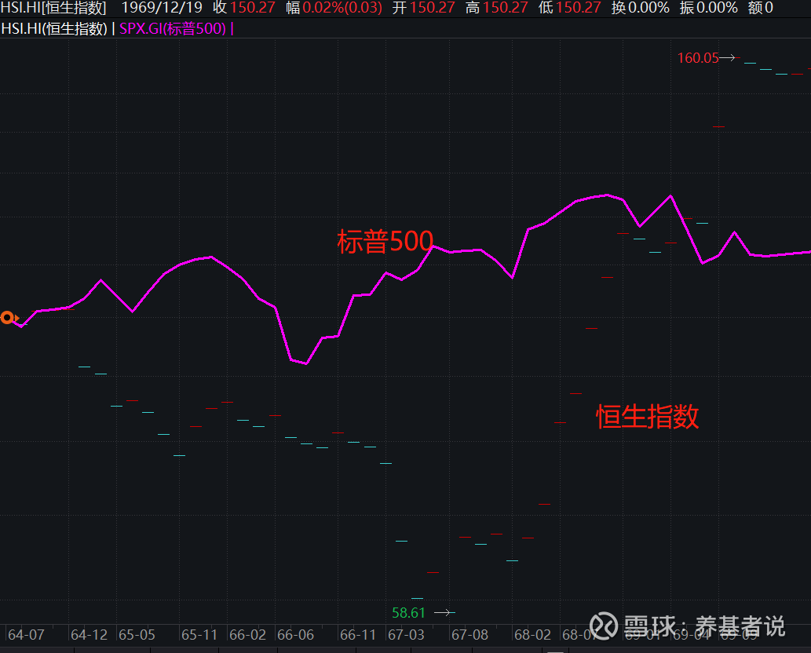Screen dimensions: 811x653
Task: Click the red 标普500 label on the chart
Action: pyautogui.click(x=384, y=241)
